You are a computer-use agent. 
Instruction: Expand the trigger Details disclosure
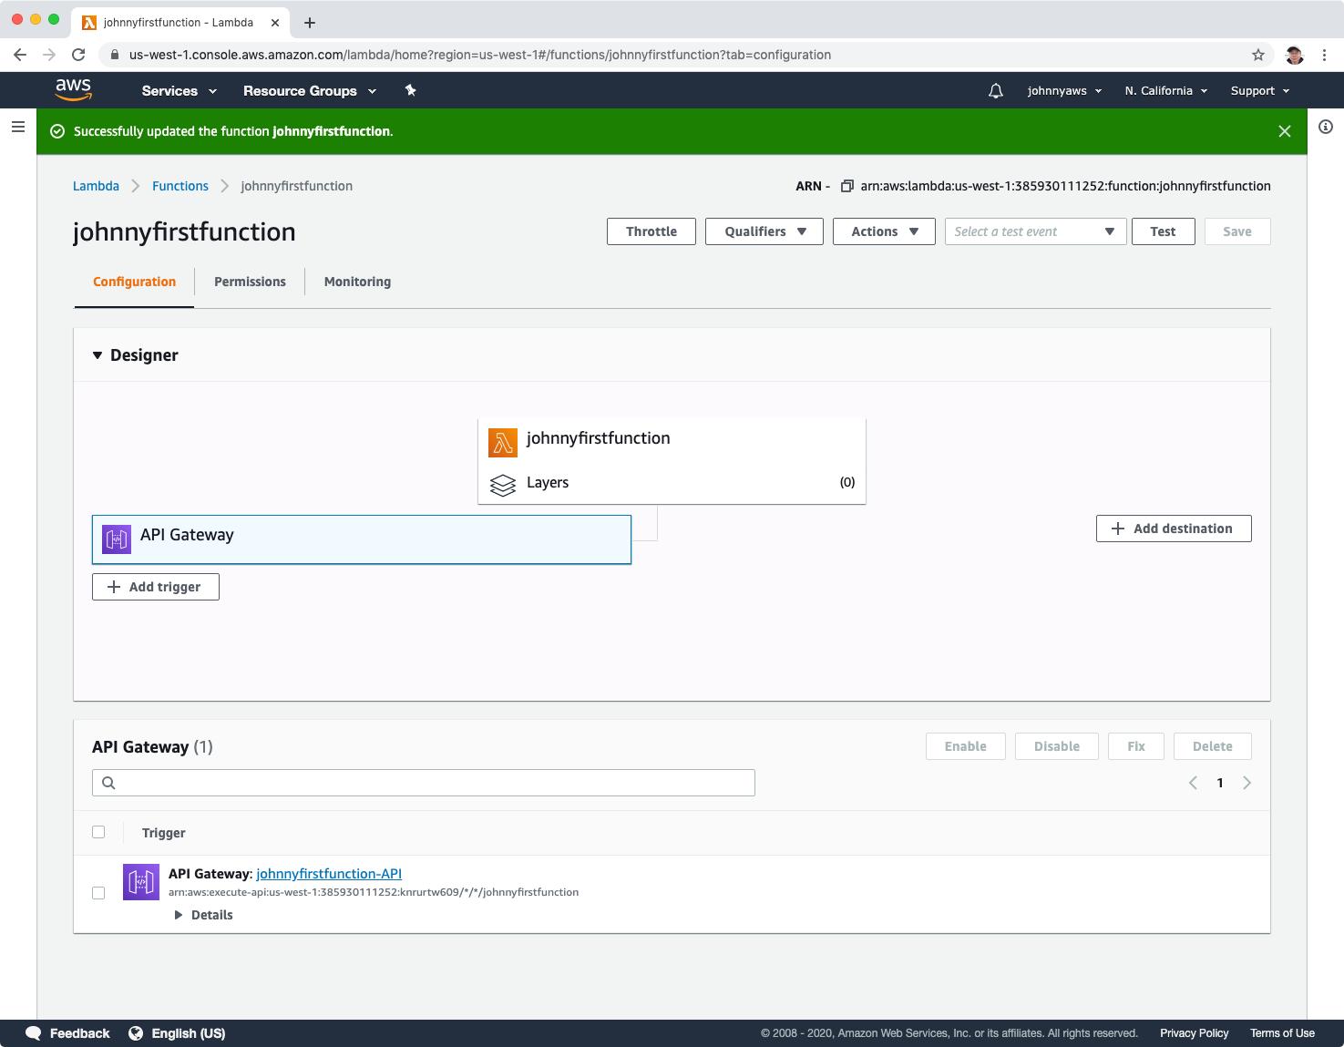[x=204, y=915]
